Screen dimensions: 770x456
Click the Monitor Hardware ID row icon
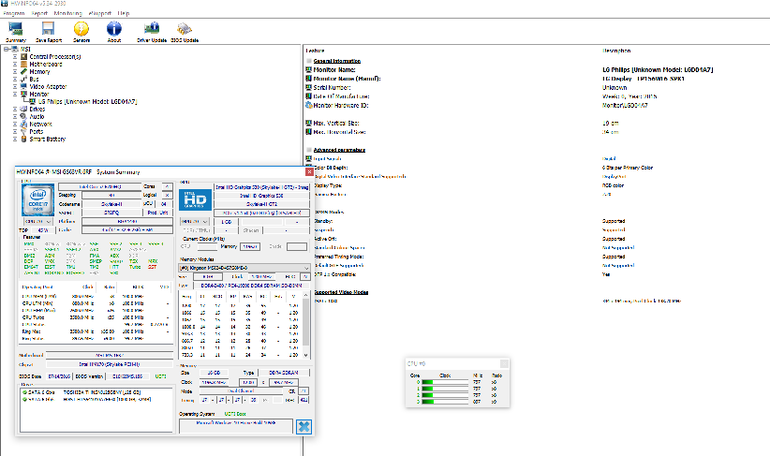(308, 105)
